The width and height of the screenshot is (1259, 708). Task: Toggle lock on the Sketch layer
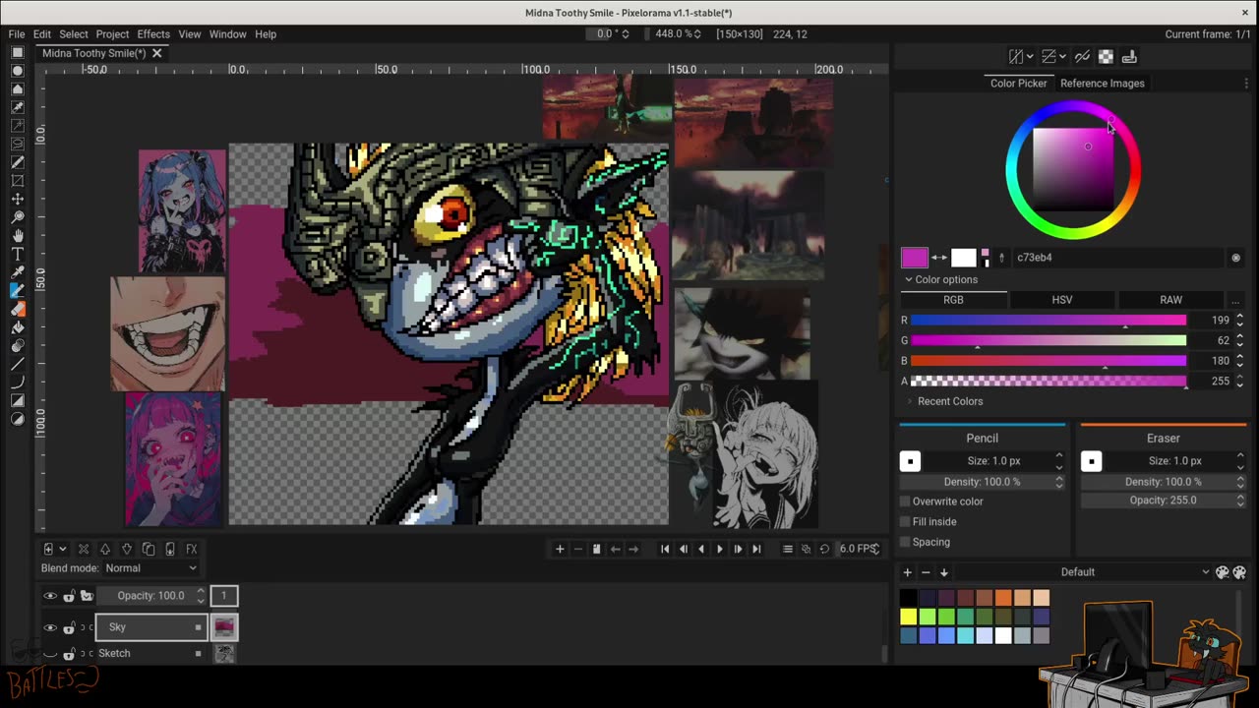pos(69,653)
